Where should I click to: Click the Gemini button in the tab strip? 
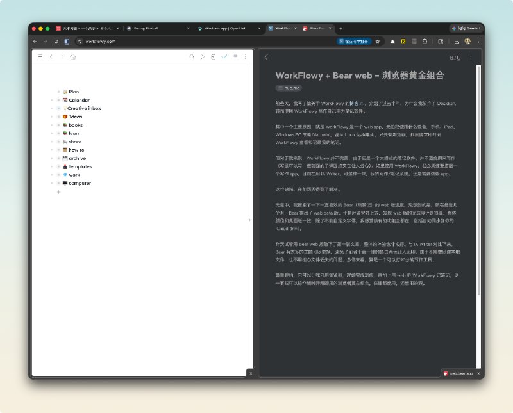point(466,28)
